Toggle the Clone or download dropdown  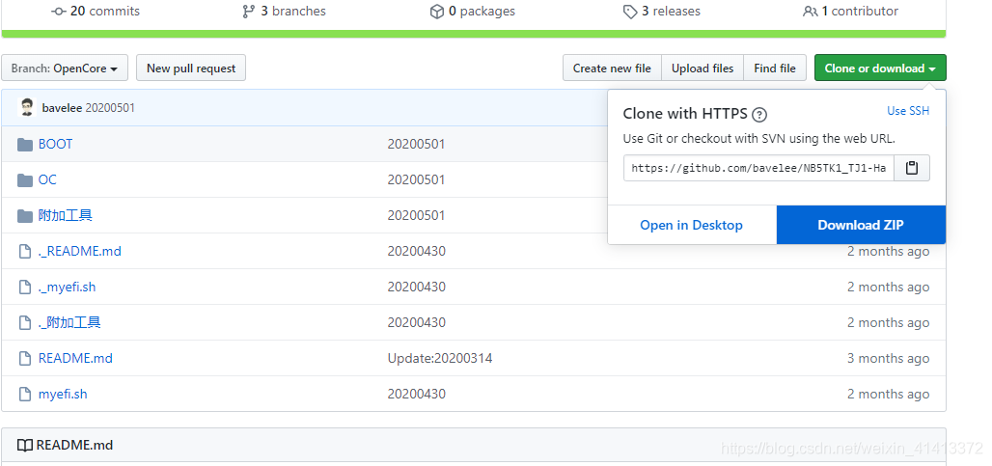(880, 68)
